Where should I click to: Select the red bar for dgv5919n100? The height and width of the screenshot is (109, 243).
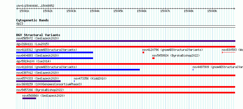coord(126,64)
